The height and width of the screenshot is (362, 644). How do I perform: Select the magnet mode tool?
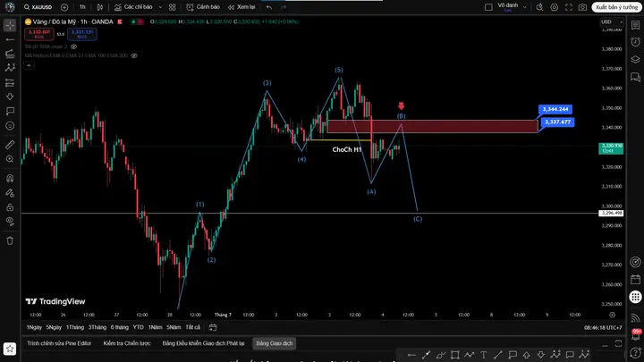pos(10,178)
